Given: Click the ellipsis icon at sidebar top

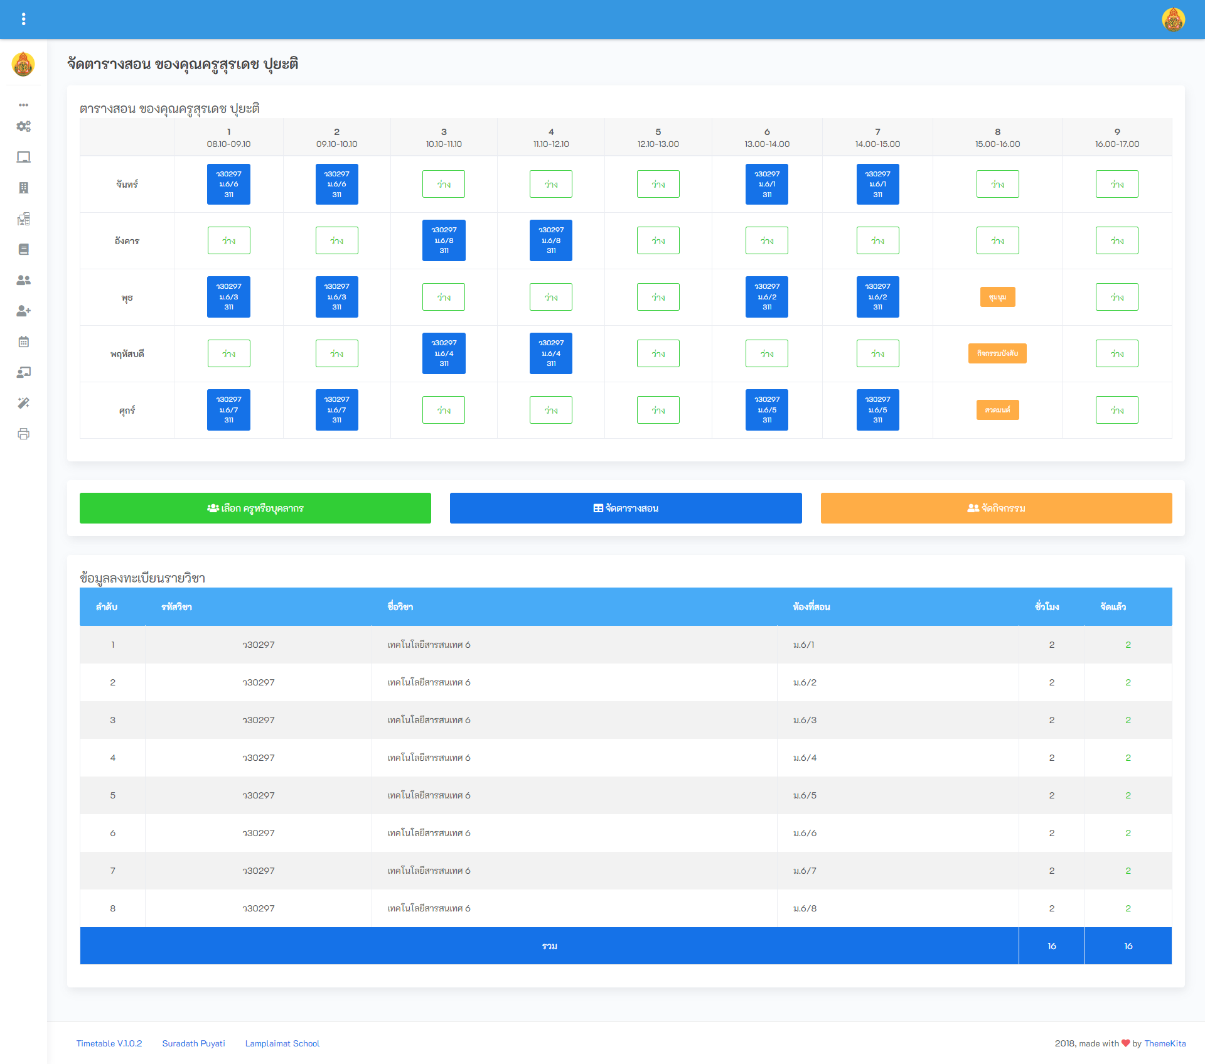Looking at the screenshot, I should pyautogui.click(x=24, y=105).
